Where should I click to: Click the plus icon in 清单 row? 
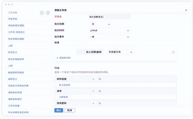(93, 91)
